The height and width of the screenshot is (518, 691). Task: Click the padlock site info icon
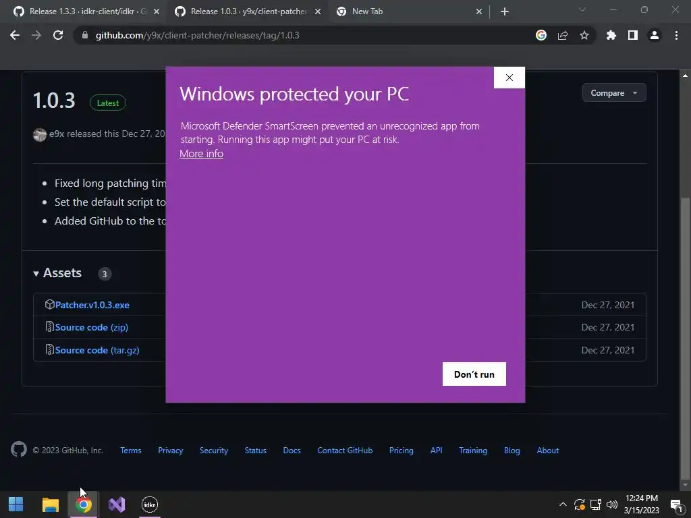(85, 35)
